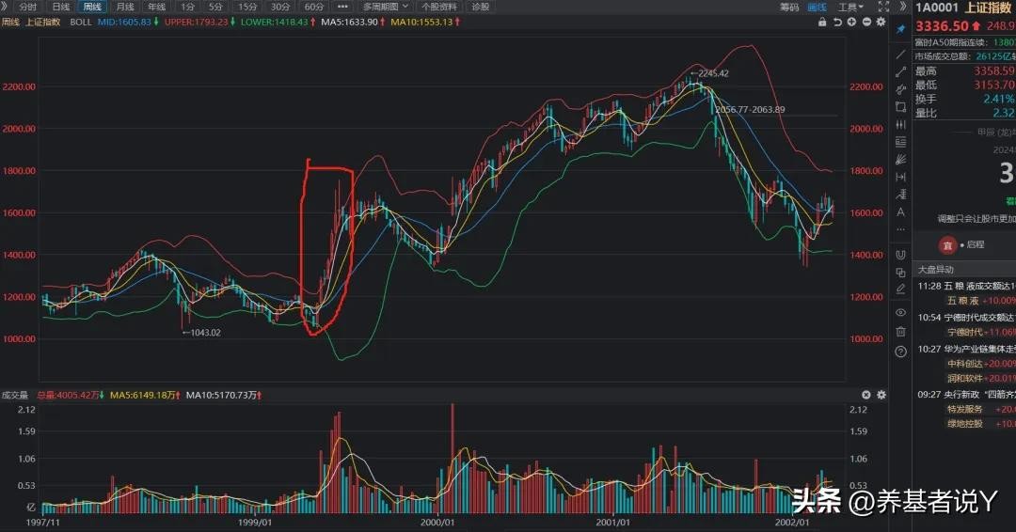Delete drawings with the trash icon
The image size is (1016, 532).
click(900, 331)
